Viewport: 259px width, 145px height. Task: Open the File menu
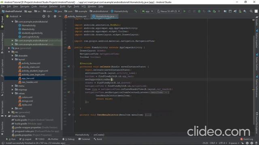3,6
